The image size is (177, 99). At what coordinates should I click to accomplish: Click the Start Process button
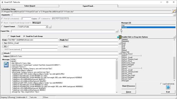point(128,86)
